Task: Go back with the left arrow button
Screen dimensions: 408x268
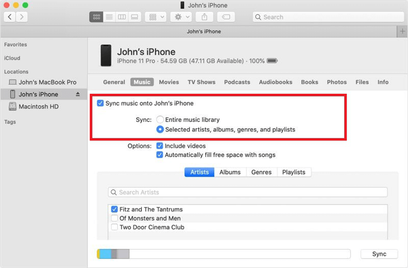Action: click(10, 17)
